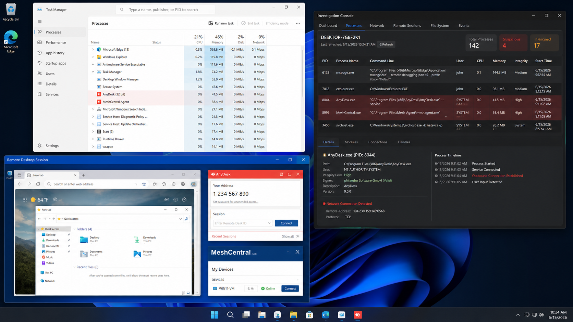Open Remote Sessions tab in Investigation Console

click(407, 26)
